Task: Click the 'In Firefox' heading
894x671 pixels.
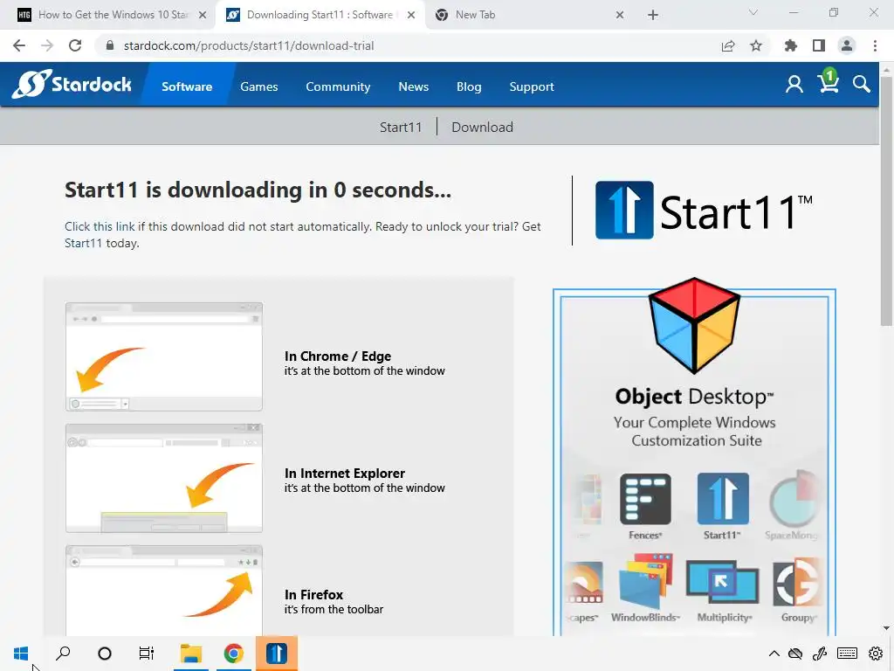Action: 313,595
